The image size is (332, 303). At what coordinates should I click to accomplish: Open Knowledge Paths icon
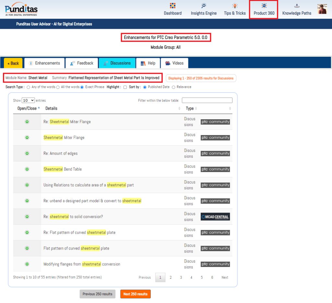297,6
